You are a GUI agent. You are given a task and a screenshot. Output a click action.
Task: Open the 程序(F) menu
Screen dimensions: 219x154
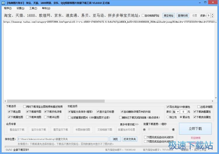(x=8, y=8)
